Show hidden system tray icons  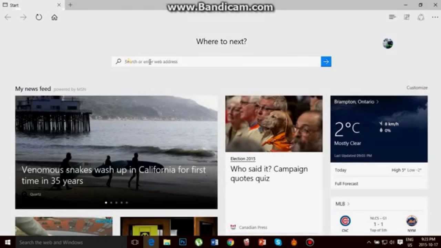pyautogui.click(x=369, y=242)
